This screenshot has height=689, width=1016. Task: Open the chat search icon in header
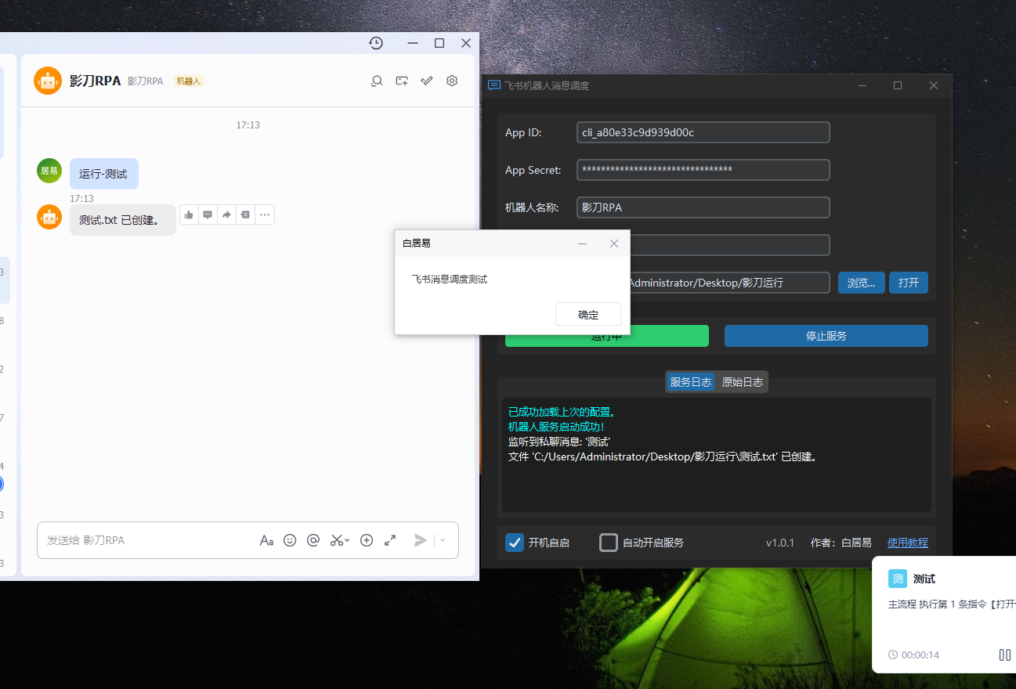pyautogui.click(x=377, y=81)
